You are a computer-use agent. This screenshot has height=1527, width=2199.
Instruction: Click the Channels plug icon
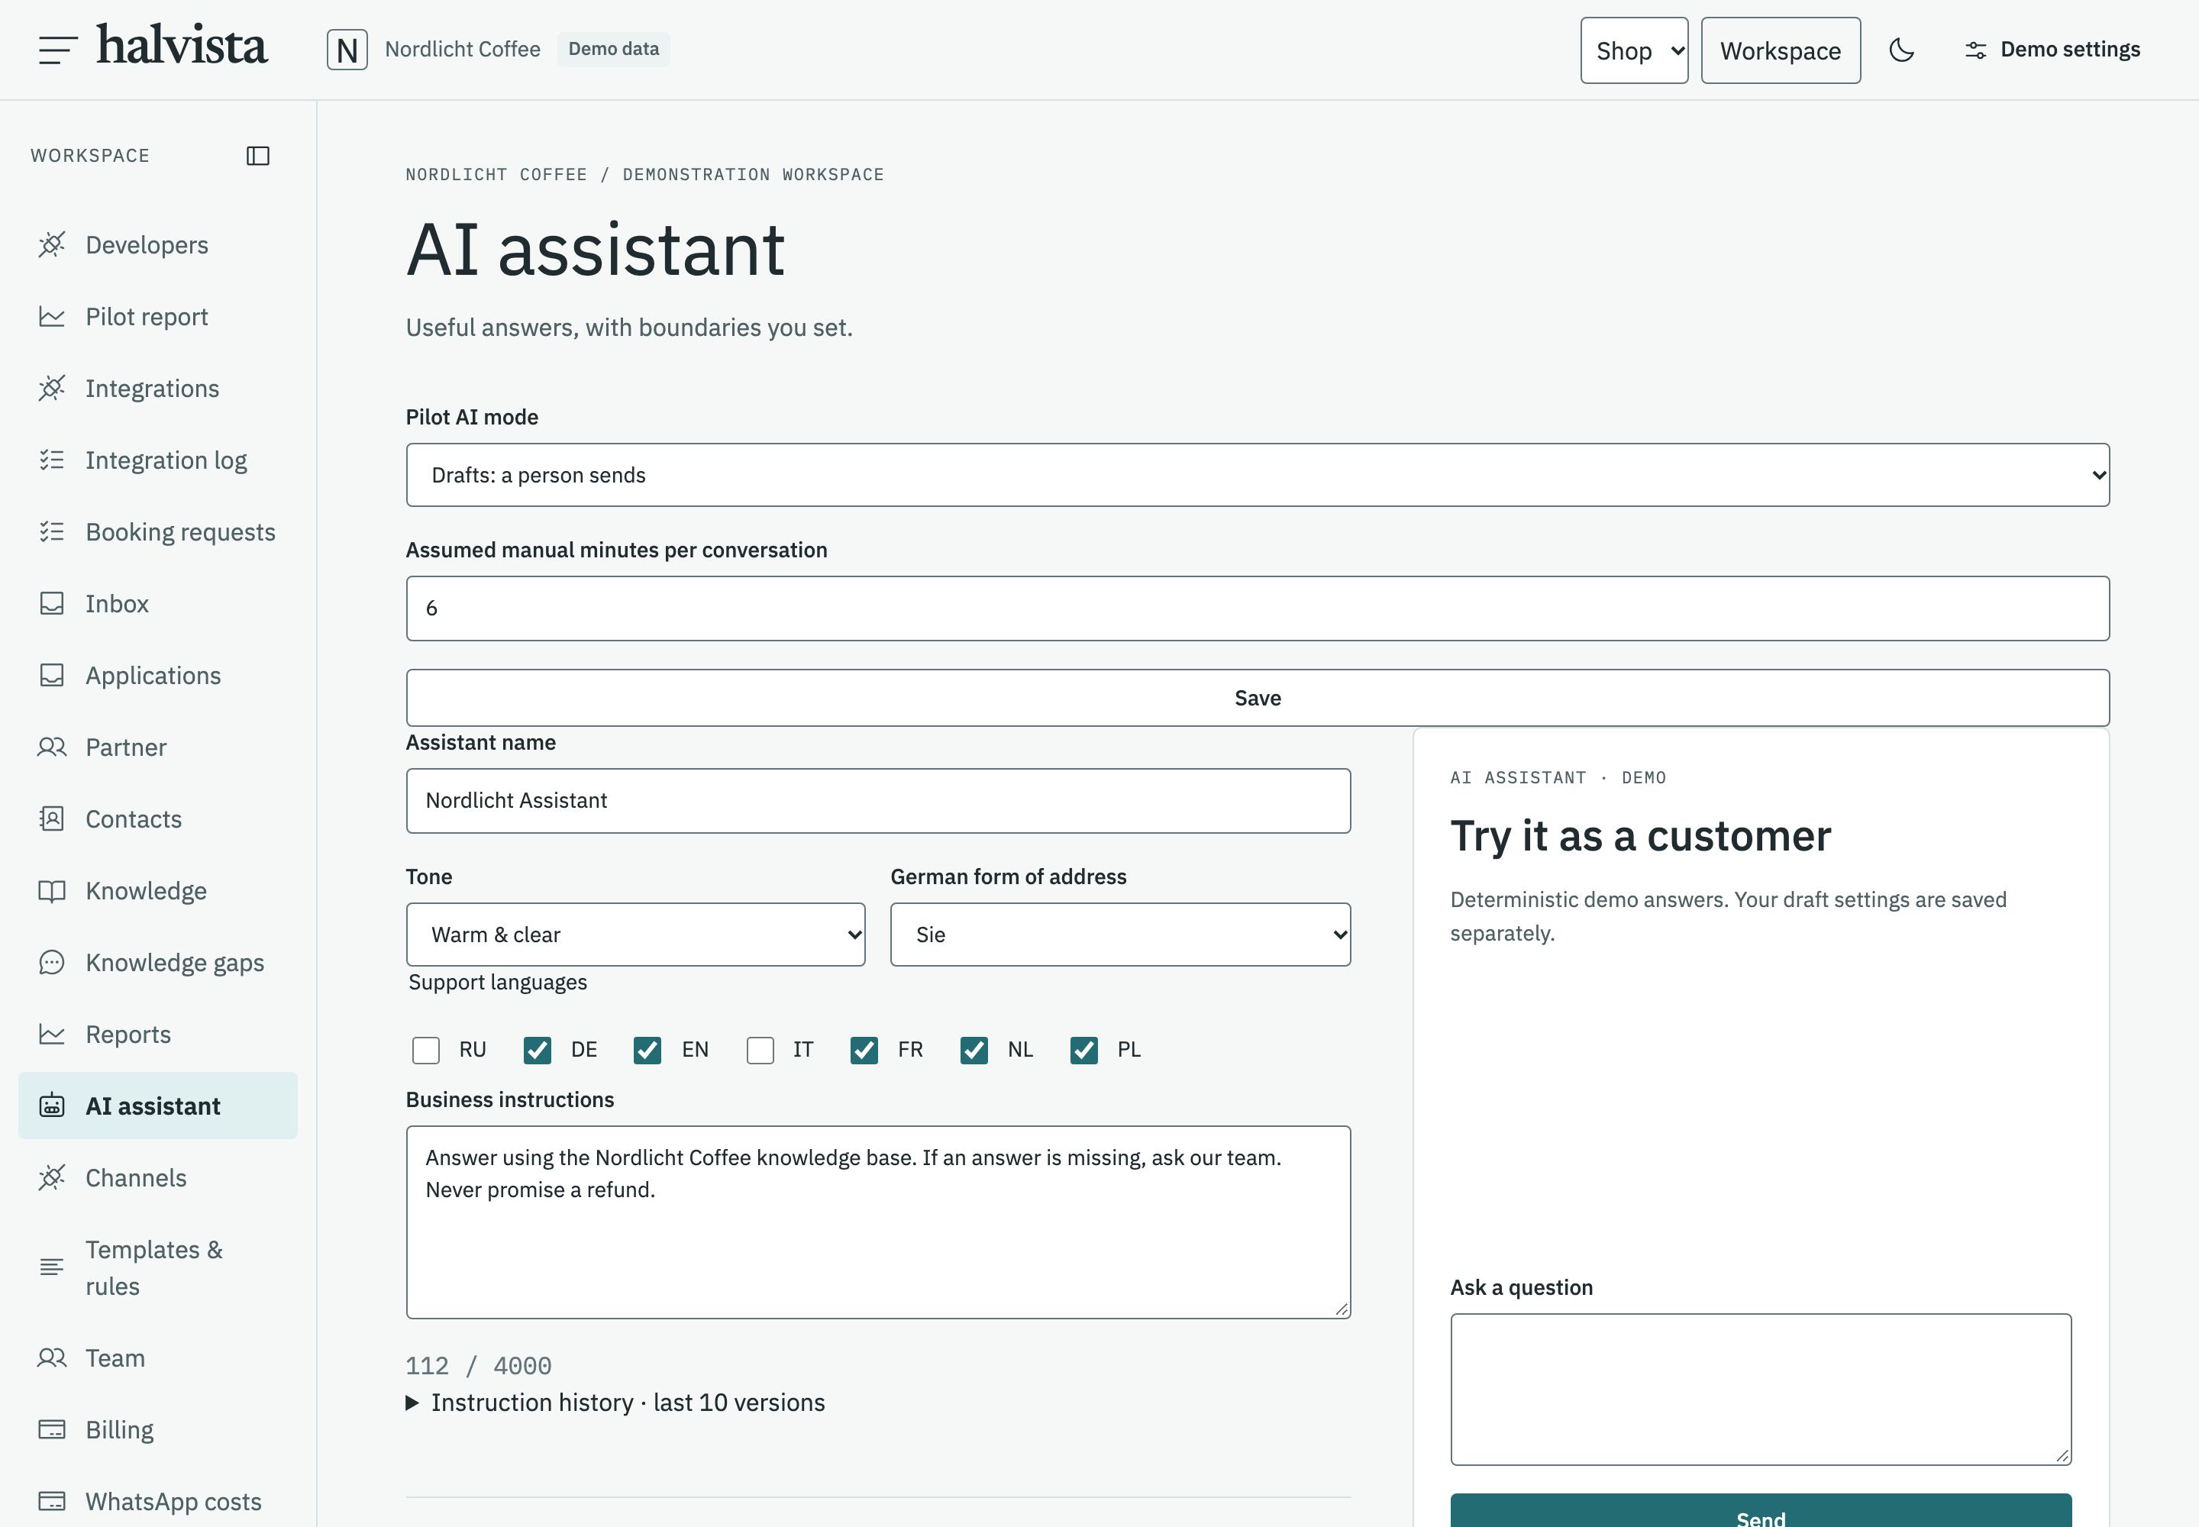coord(52,1178)
